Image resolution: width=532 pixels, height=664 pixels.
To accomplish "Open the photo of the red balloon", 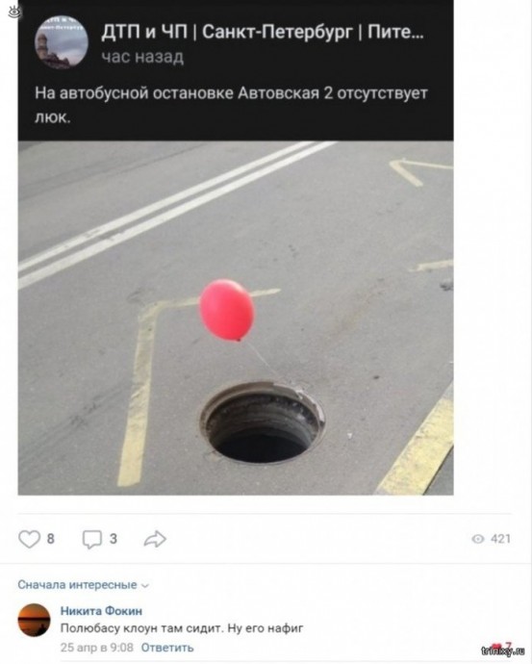I will [x=236, y=318].
